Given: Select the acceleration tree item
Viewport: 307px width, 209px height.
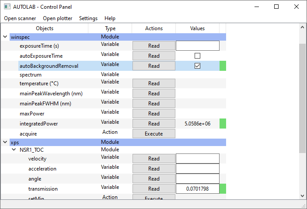Looking at the screenshot, I should (x=42, y=169).
